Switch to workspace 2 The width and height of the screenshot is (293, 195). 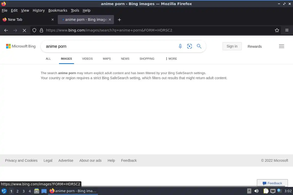[17, 191]
